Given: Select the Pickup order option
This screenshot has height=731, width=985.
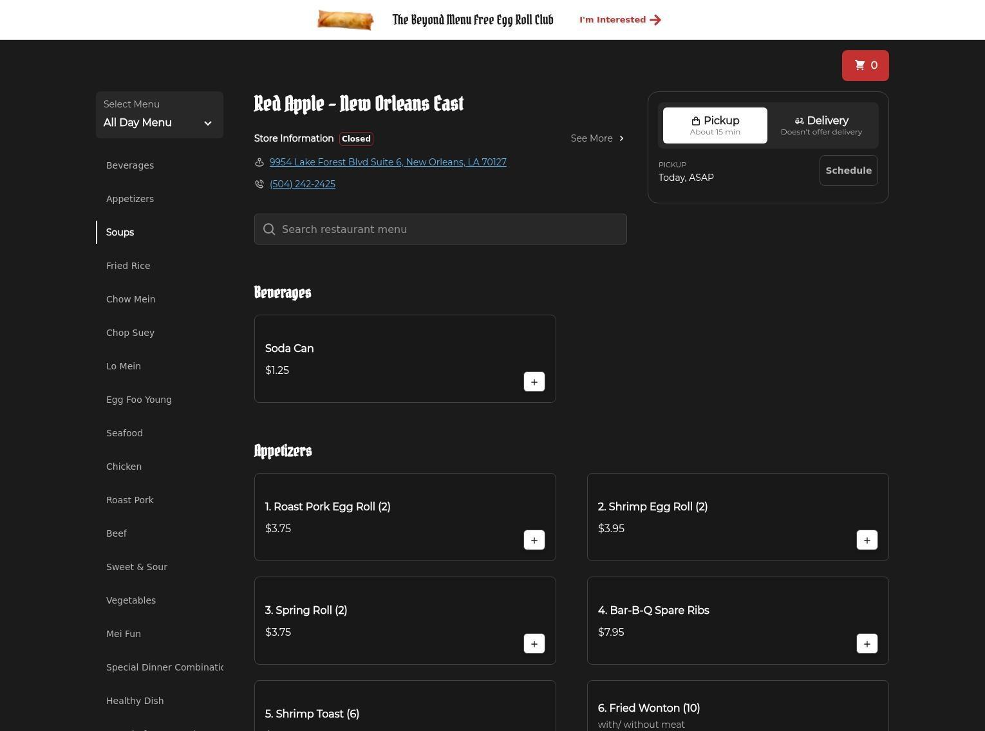Looking at the screenshot, I should click(715, 125).
